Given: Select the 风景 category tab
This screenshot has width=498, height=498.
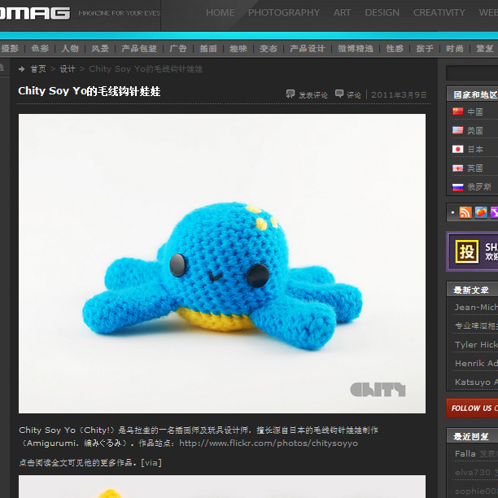Looking at the screenshot, I should (x=100, y=48).
